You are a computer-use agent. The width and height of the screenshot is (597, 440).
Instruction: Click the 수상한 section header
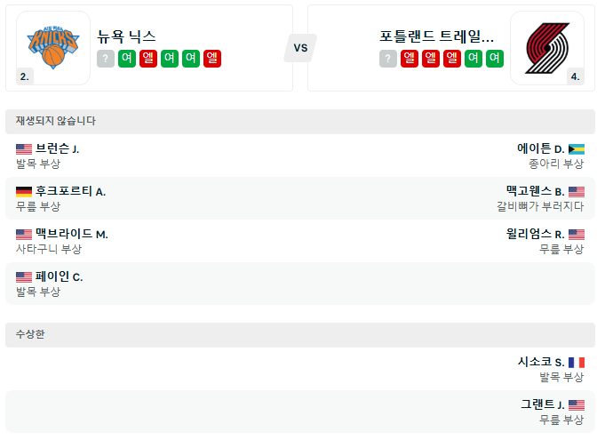(30, 334)
